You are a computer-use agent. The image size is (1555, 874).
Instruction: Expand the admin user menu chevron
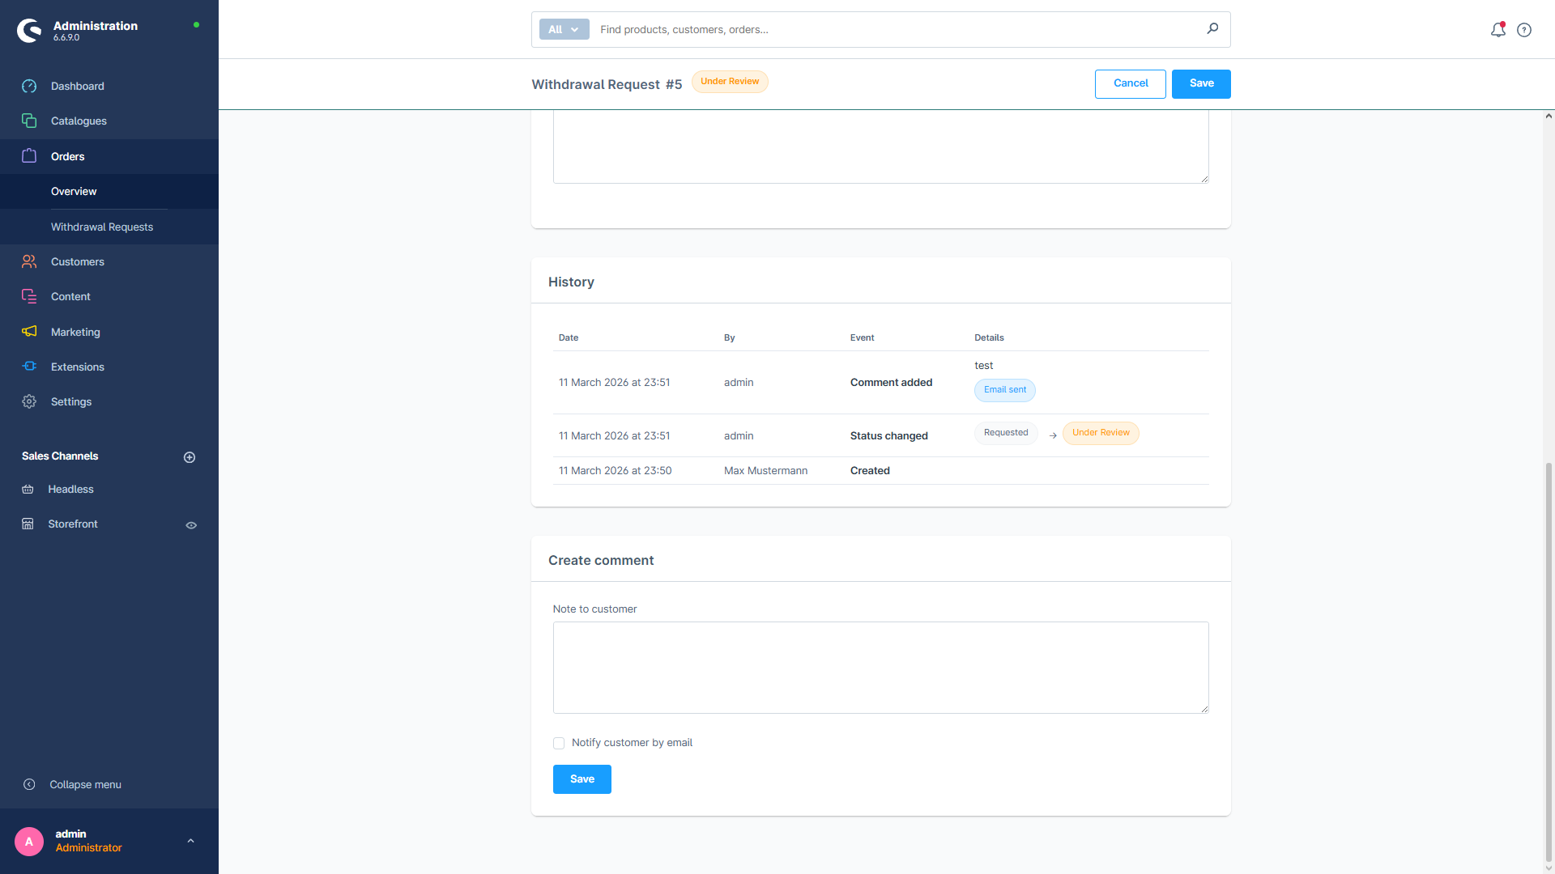pyautogui.click(x=190, y=841)
